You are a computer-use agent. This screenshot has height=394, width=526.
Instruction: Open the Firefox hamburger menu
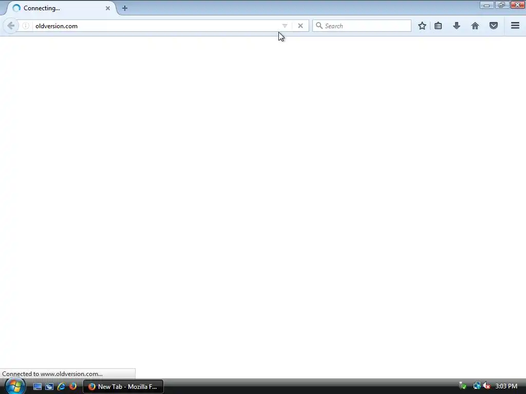pos(515,26)
